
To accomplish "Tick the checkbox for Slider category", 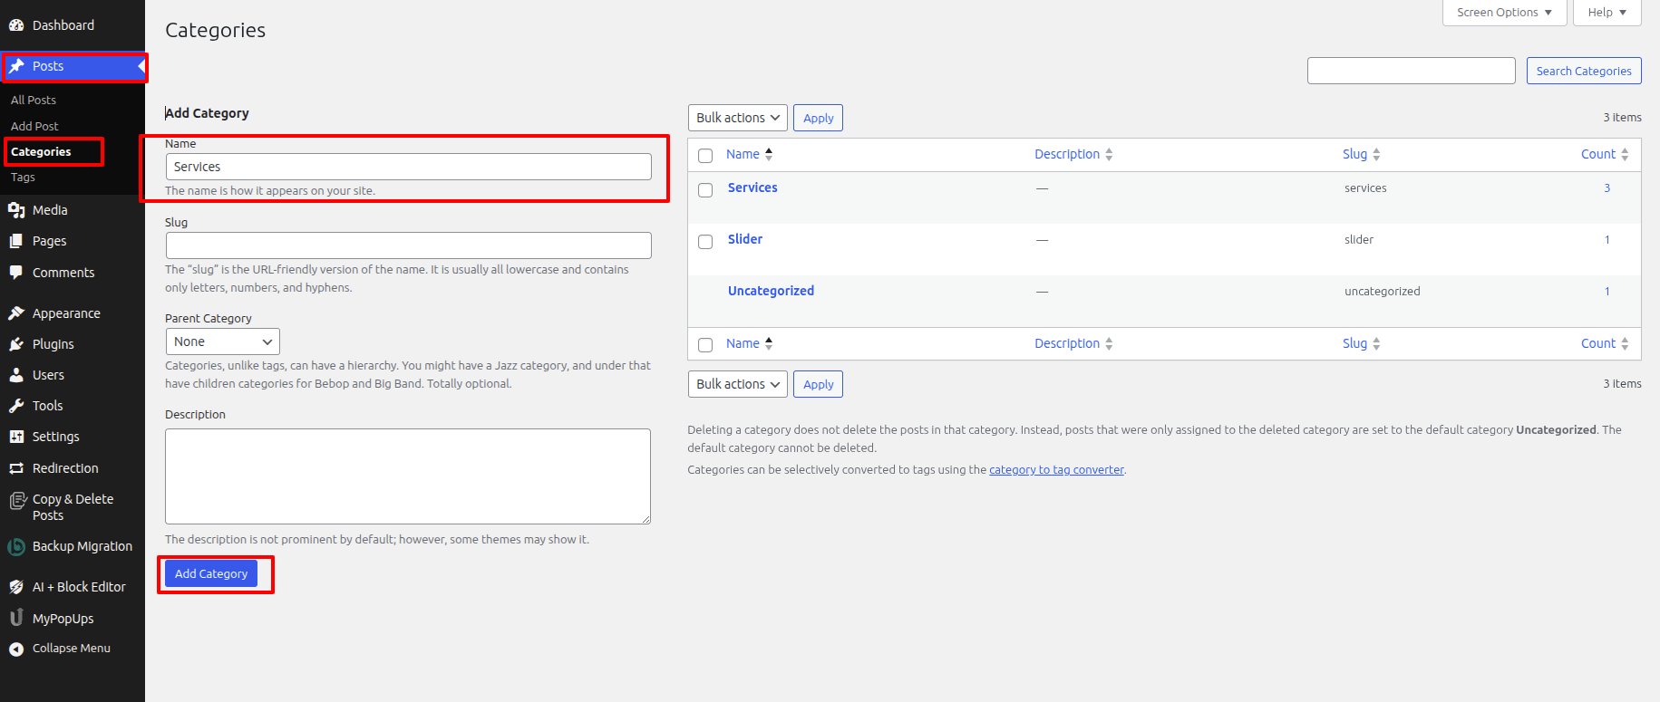I will pos(705,242).
